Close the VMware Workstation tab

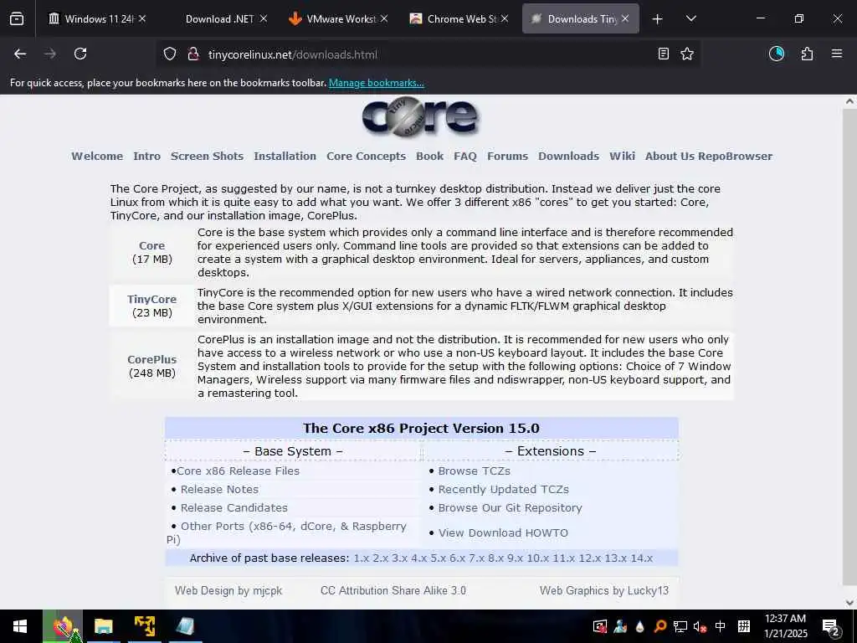[384, 18]
